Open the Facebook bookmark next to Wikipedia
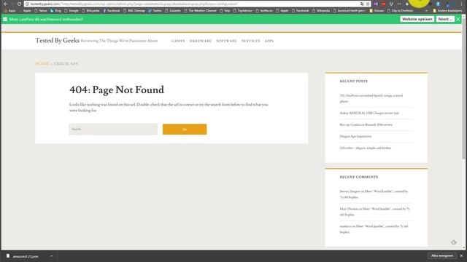467x262 pixels. coord(112,11)
